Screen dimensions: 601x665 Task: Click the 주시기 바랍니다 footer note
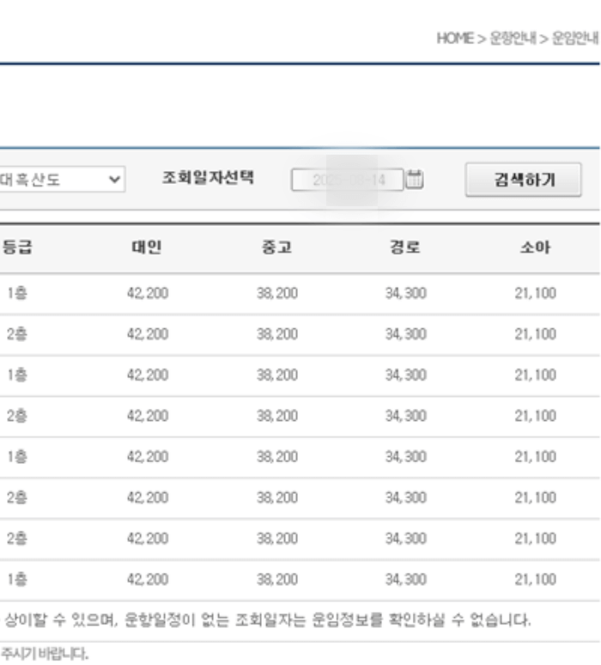point(45,654)
